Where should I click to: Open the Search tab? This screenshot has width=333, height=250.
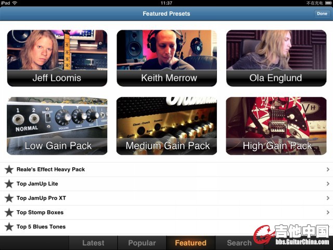click(239, 243)
